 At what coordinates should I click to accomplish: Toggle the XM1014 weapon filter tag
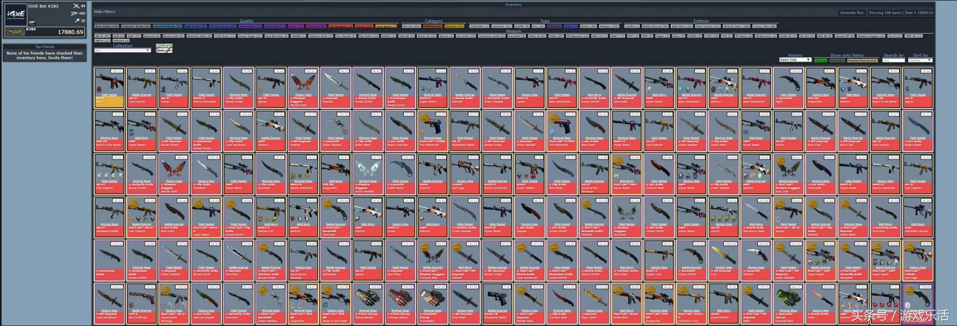121,41
